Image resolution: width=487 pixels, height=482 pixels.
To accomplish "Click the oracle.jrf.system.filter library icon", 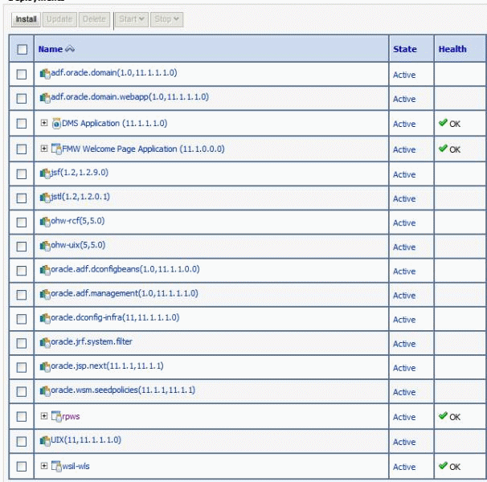I will [45, 343].
